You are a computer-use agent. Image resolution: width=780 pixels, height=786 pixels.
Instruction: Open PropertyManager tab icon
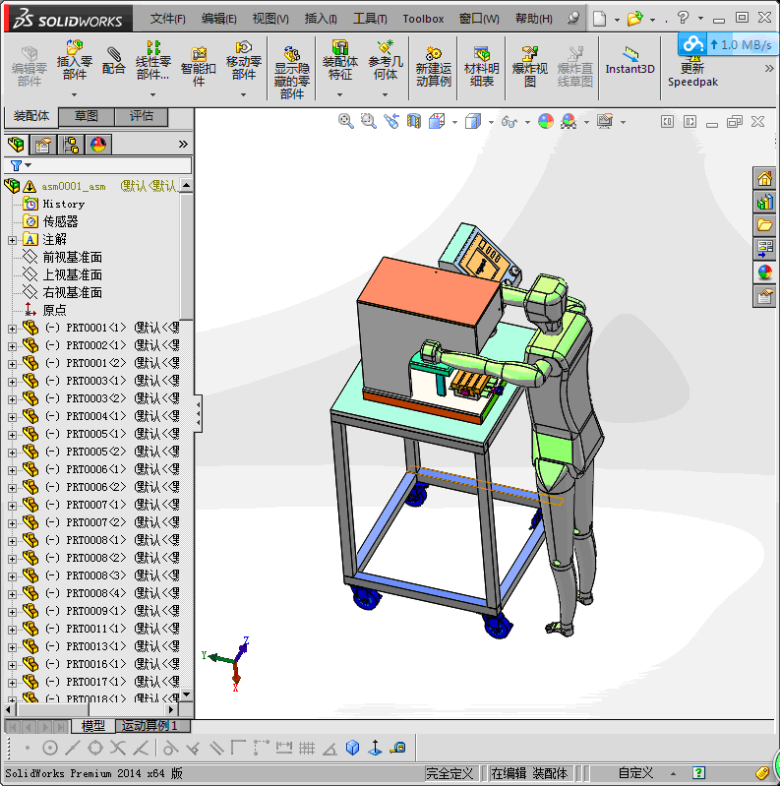tap(43, 145)
